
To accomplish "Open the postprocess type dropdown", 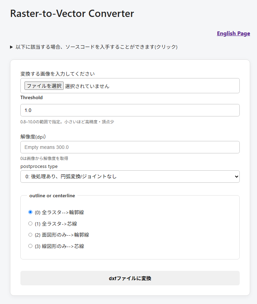I will (130, 177).
